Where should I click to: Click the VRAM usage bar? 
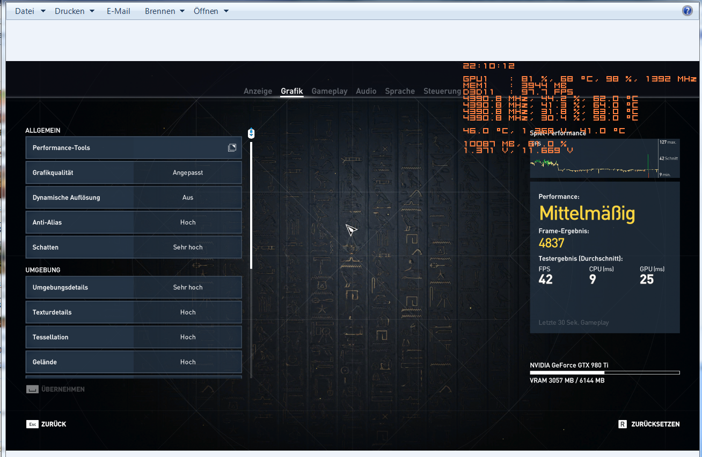pos(605,373)
